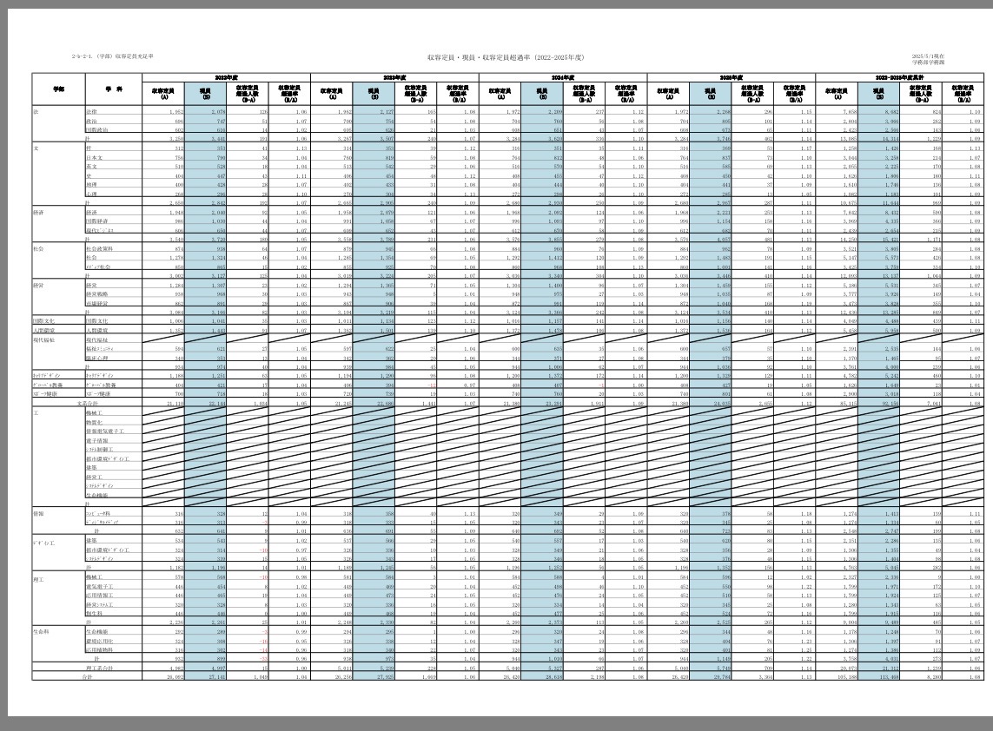Click the 国際経済 department cell
993x731 pixels.
point(96,221)
